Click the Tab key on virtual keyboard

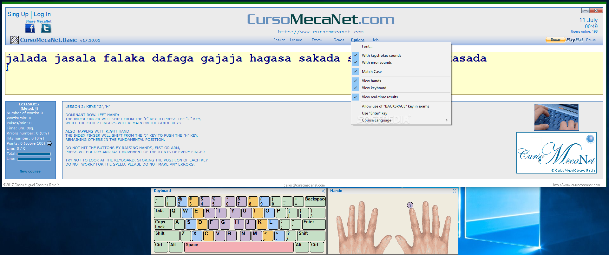[162, 213]
